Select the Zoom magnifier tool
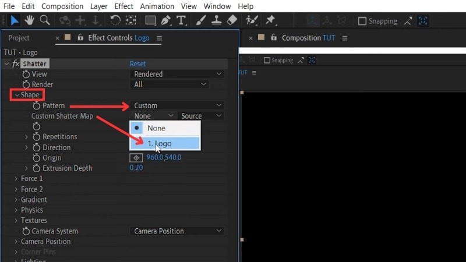Image resolution: width=466 pixels, height=262 pixels. [44, 20]
